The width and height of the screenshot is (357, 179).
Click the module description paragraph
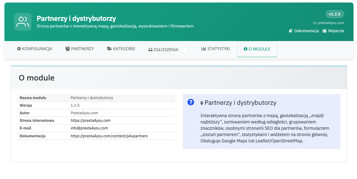coord(265,128)
